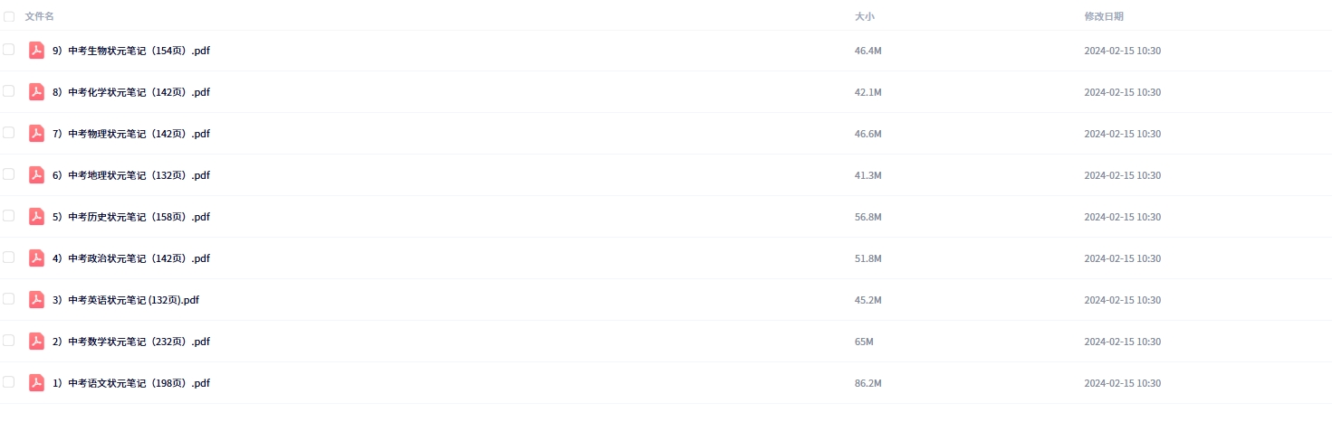Sort files by the 文件名 column header
This screenshot has width=1332, height=431.
coord(40,16)
